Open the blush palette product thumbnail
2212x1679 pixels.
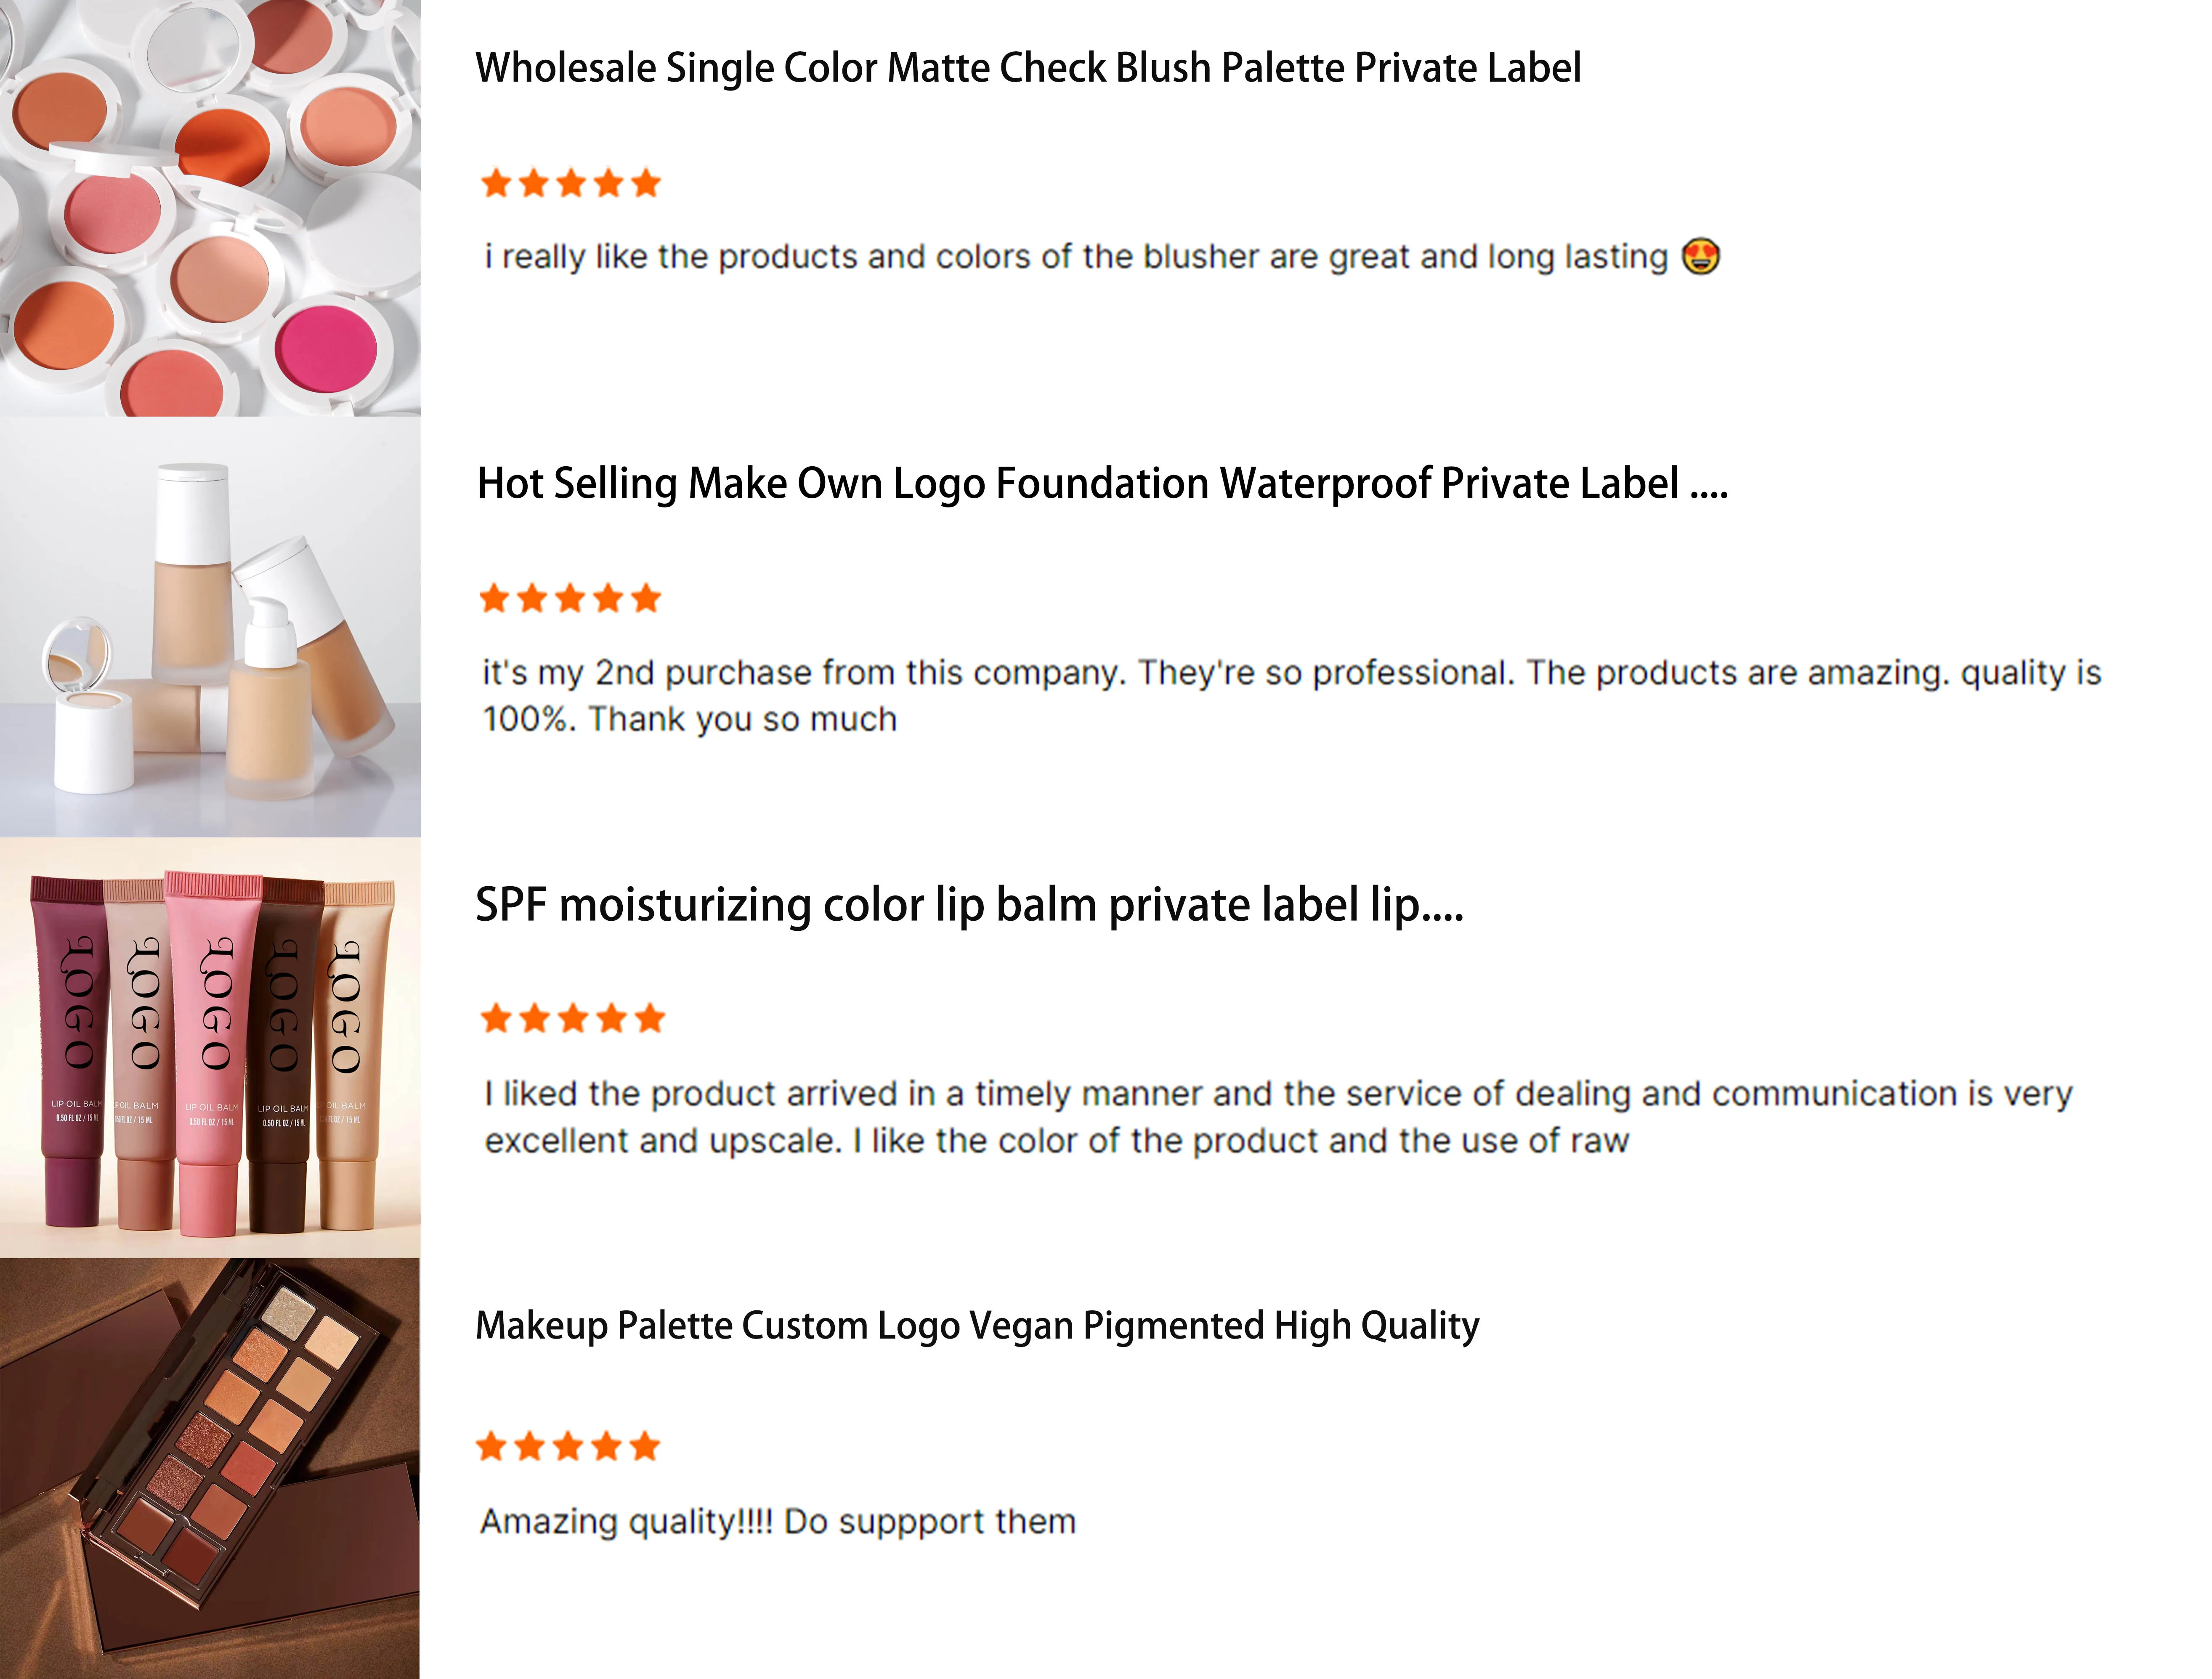pos(210,207)
